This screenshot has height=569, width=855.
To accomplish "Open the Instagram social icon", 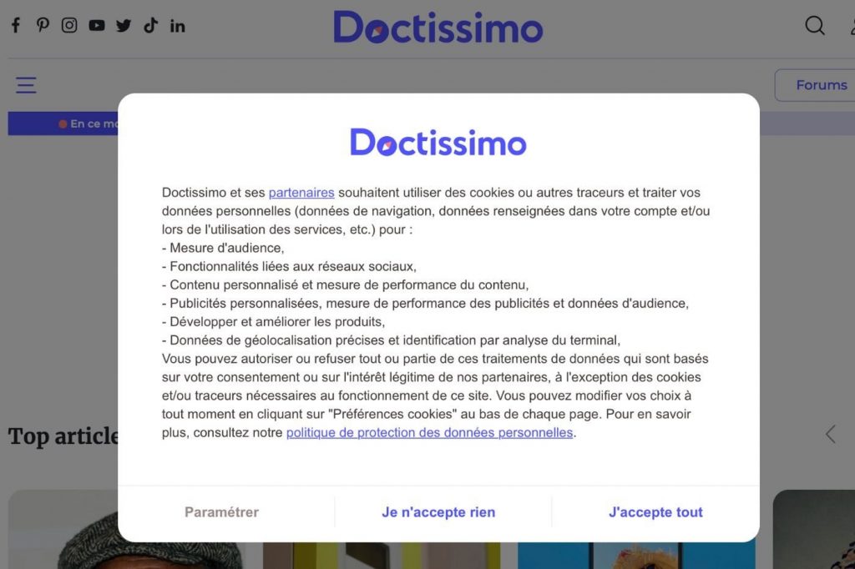I will (69, 25).
